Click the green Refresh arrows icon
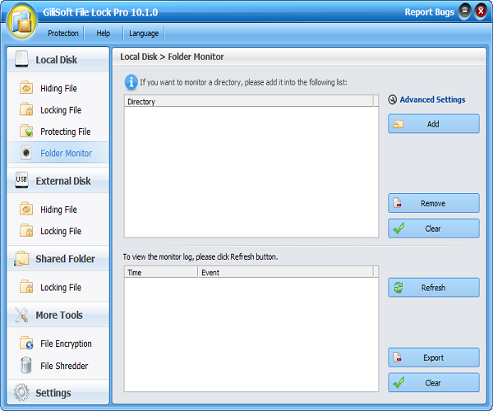 tap(399, 288)
